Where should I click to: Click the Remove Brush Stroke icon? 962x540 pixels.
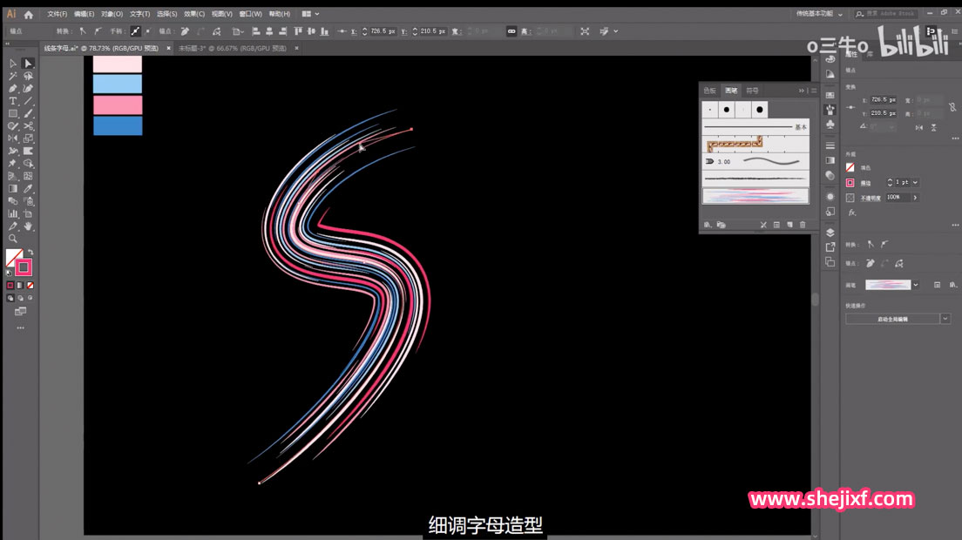pyautogui.click(x=763, y=225)
